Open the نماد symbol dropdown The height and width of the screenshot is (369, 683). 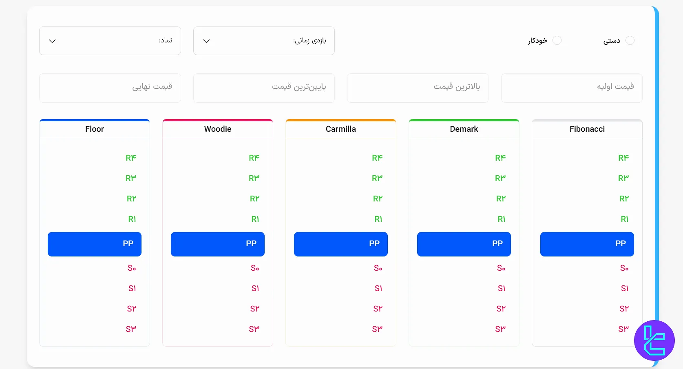(110, 41)
